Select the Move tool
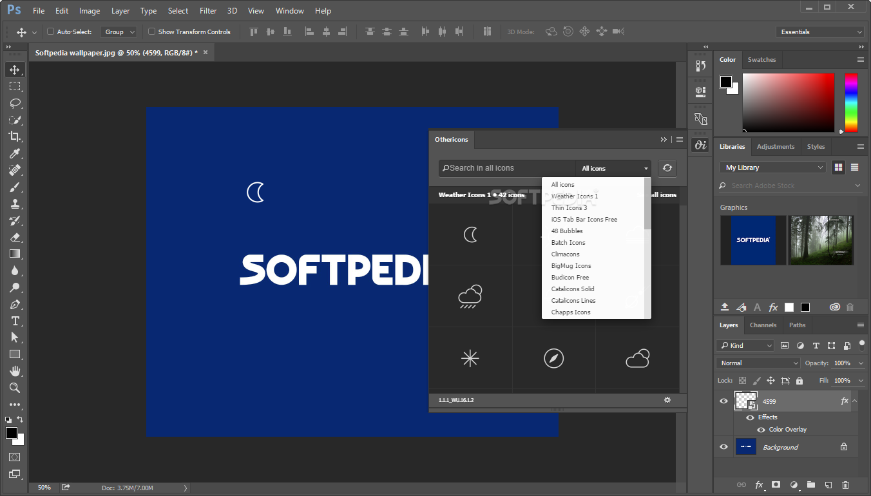Image resolution: width=871 pixels, height=496 pixels. pyautogui.click(x=15, y=70)
